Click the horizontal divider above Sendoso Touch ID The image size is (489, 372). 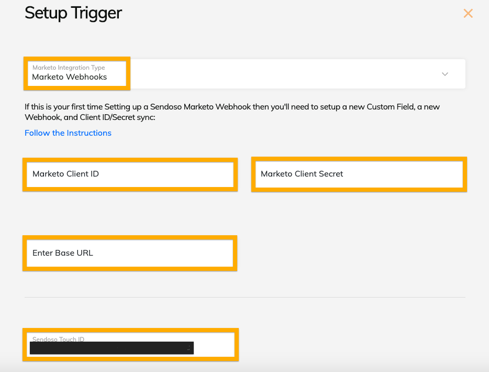pyautogui.click(x=244, y=297)
